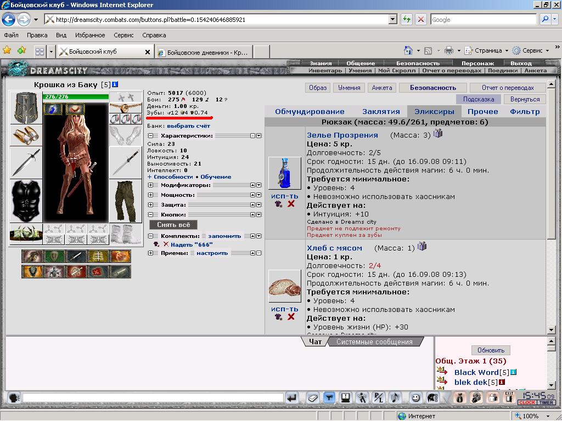
Task: Open the Фильтр tab
Action: click(x=525, y=112)
